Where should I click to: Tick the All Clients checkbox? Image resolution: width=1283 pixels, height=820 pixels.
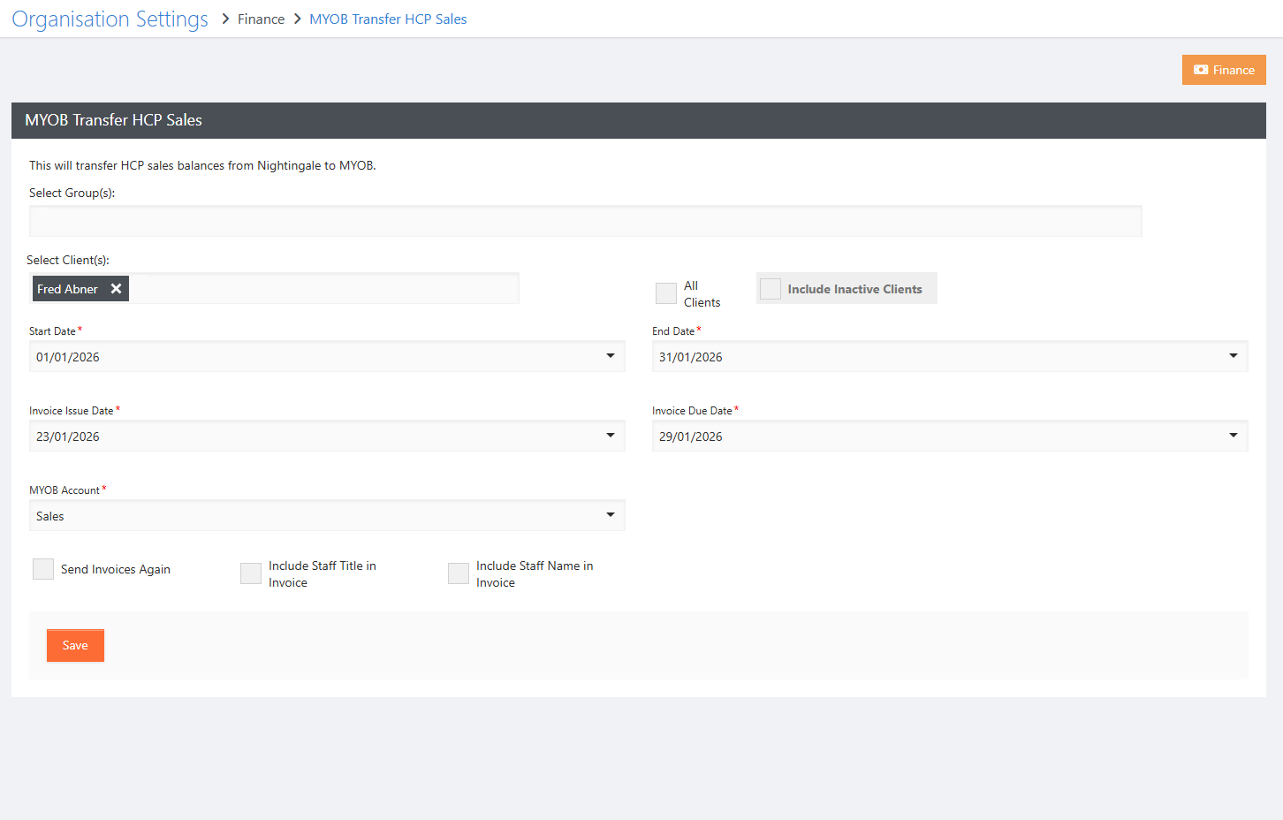(666, 293)
